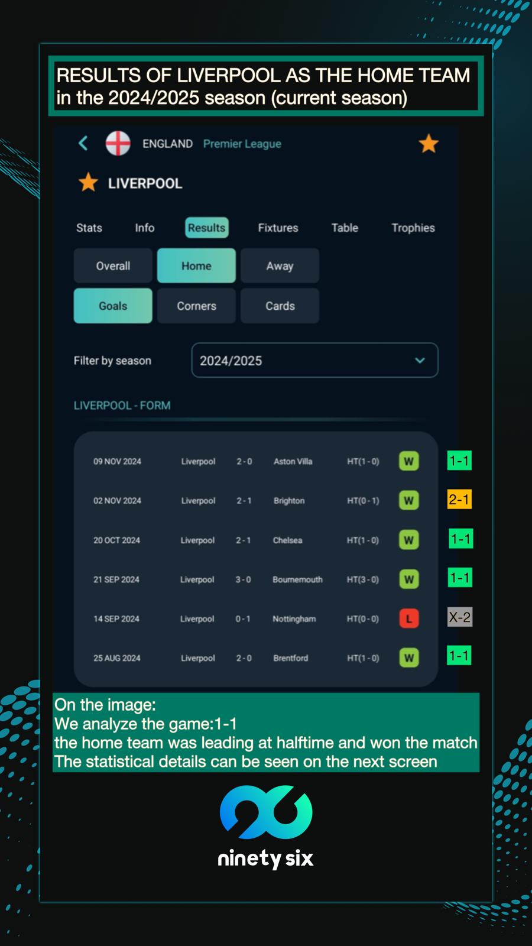This screenshot has height=946, width=532.
Task: Open the Fixtures tab
Action: point(278,228)
